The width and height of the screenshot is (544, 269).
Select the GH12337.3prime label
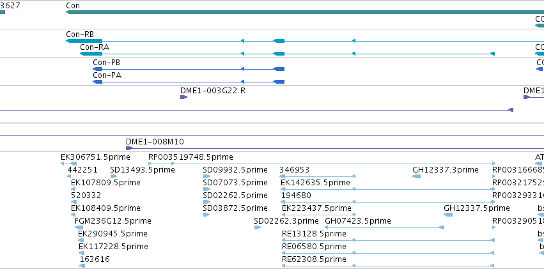point(446,170)
